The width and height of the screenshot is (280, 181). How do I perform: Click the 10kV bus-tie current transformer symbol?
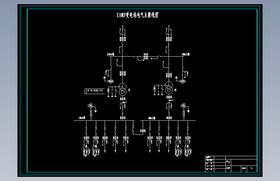143,131
